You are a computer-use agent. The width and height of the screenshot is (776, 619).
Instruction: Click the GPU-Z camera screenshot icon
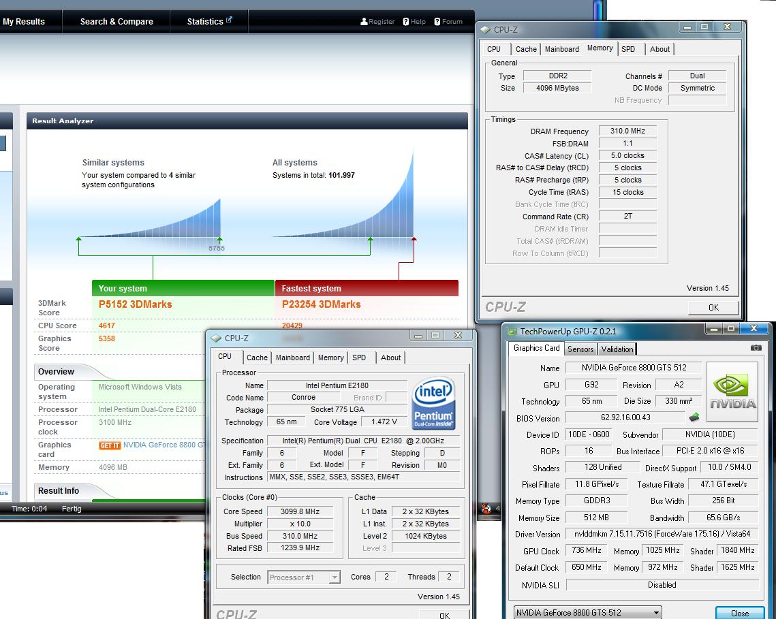click(756, 349)
